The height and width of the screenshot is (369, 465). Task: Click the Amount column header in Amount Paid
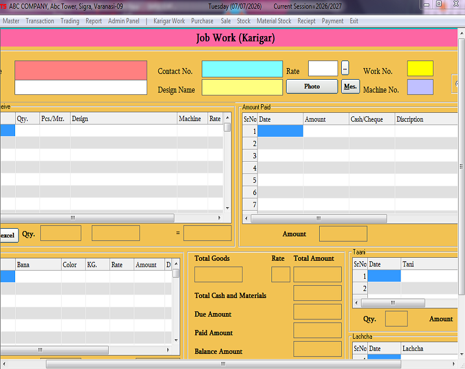[326, 119]
